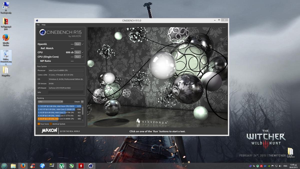Open the folder at the desktop's bottom right

point(290,153)
